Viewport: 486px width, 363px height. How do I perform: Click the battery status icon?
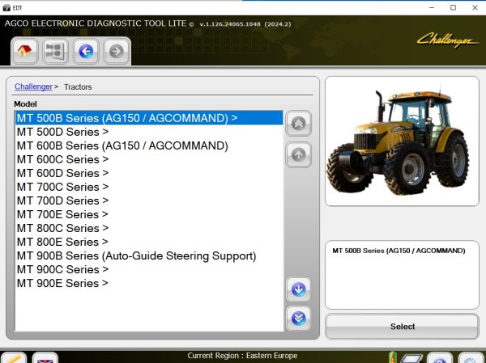pyautogui.click(x=393, y=357)
